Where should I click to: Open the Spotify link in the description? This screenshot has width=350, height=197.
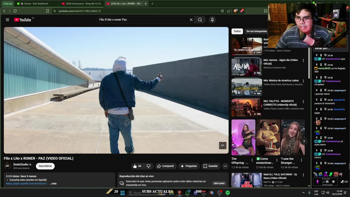27,184
